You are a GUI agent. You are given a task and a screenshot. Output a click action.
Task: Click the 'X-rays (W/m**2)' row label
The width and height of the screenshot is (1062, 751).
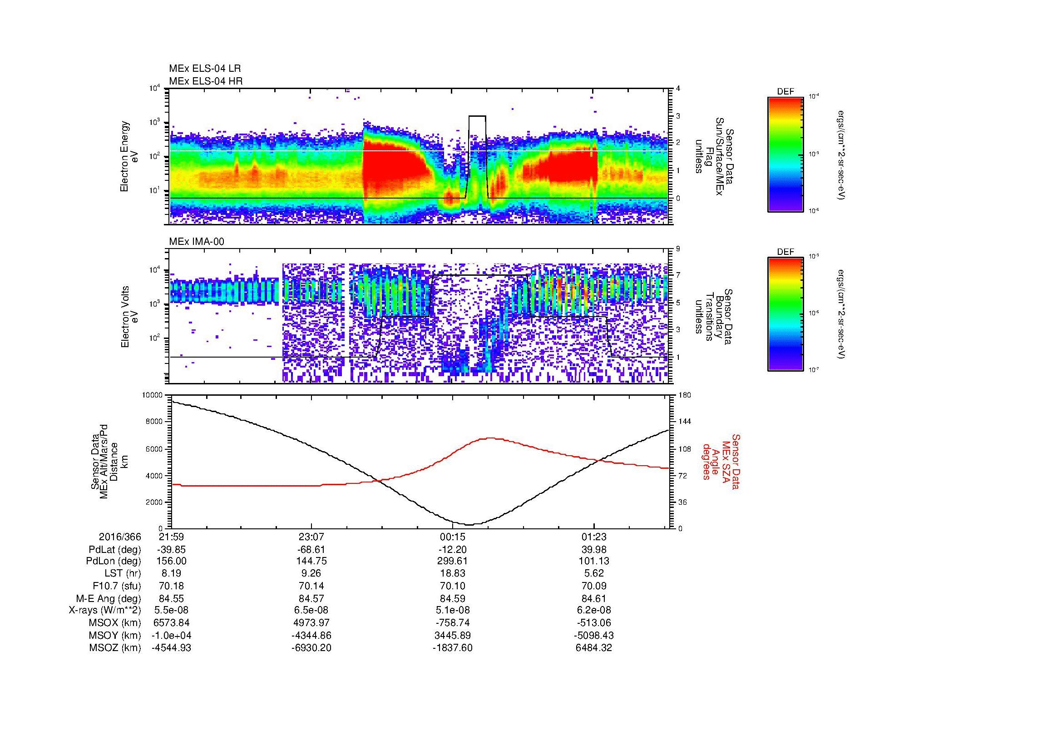(104, 610)
